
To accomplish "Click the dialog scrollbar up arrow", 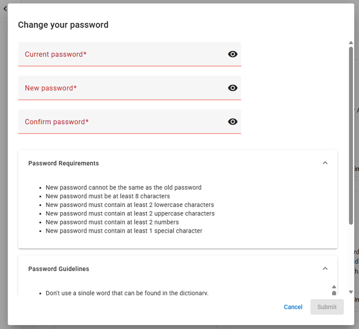I will tap(351, 42).
